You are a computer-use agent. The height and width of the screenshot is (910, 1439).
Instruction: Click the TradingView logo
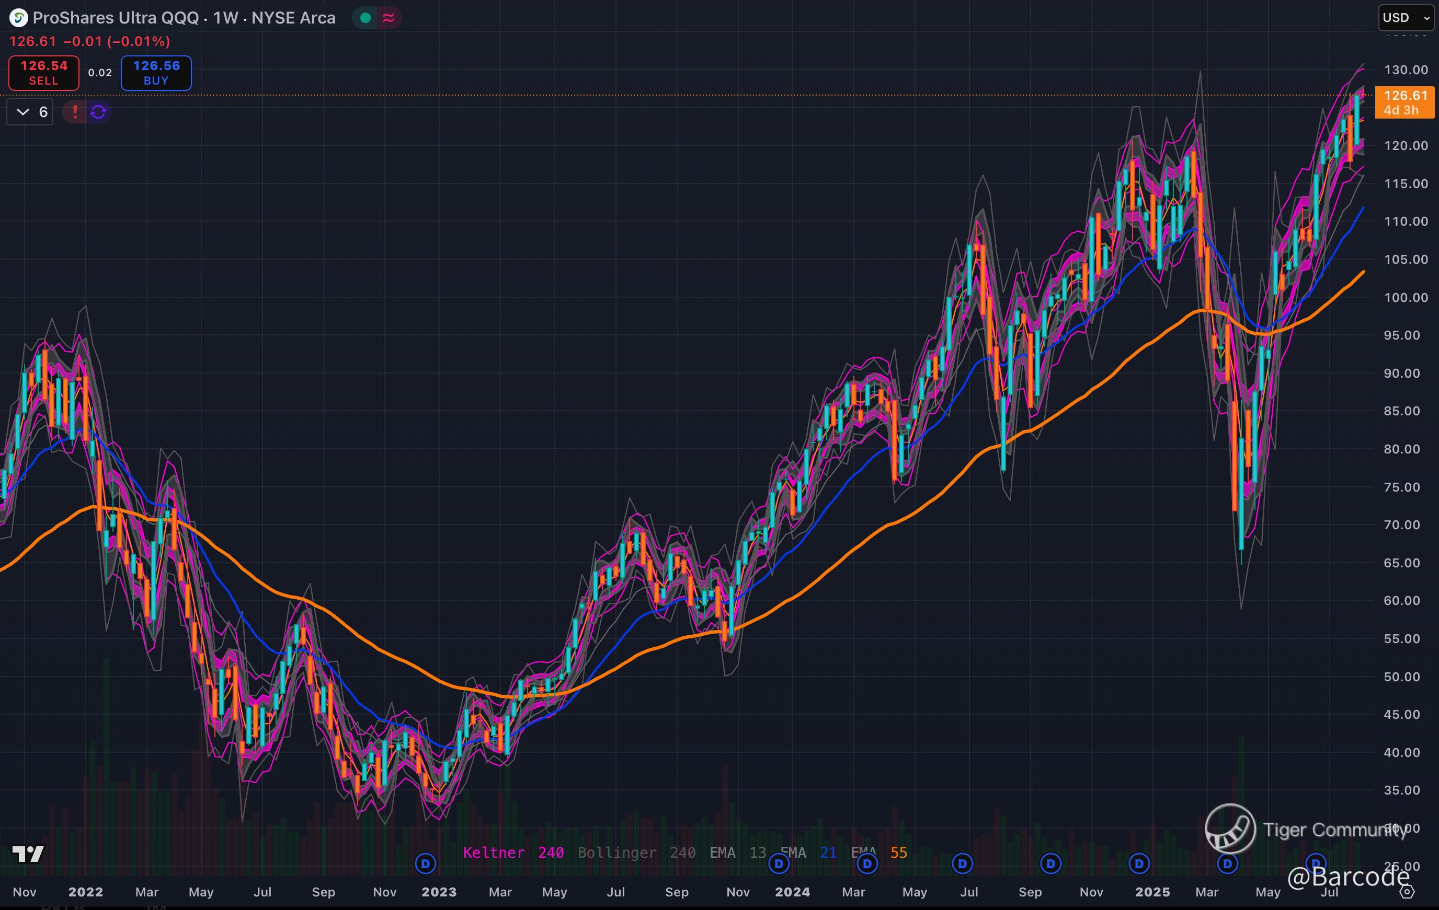[28, 854]
